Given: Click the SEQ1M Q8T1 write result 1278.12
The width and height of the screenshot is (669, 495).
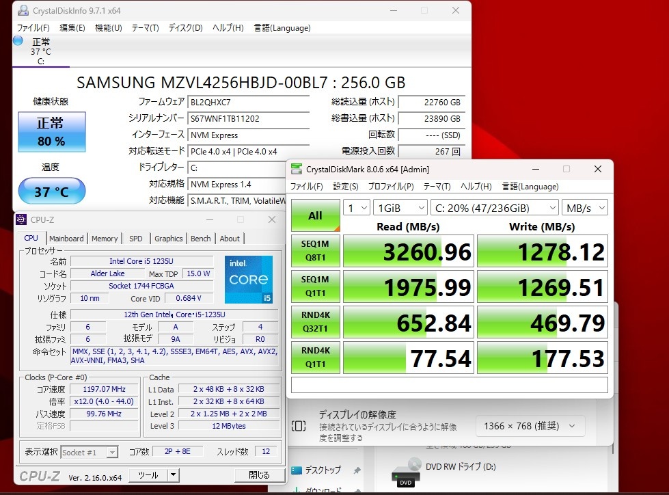Looking at the screenshot, I should (543, 251).
